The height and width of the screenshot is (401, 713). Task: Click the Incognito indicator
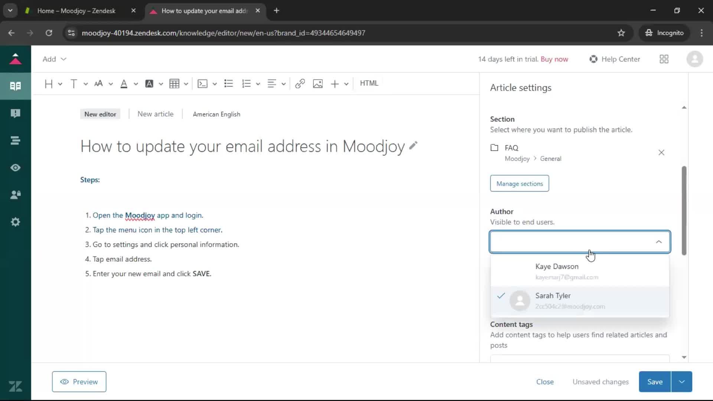point(664,33)
